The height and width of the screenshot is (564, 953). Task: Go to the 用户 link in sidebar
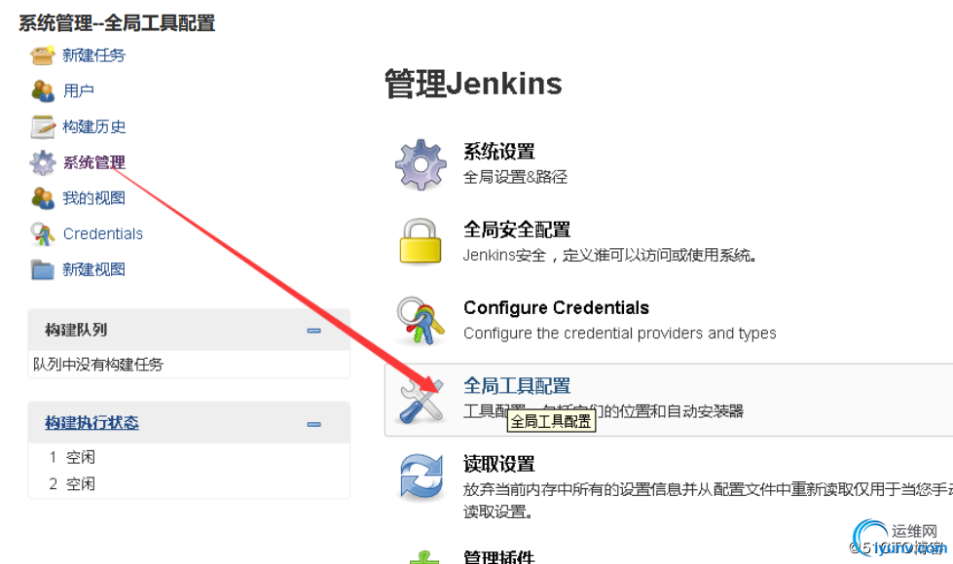pos(79,91)
